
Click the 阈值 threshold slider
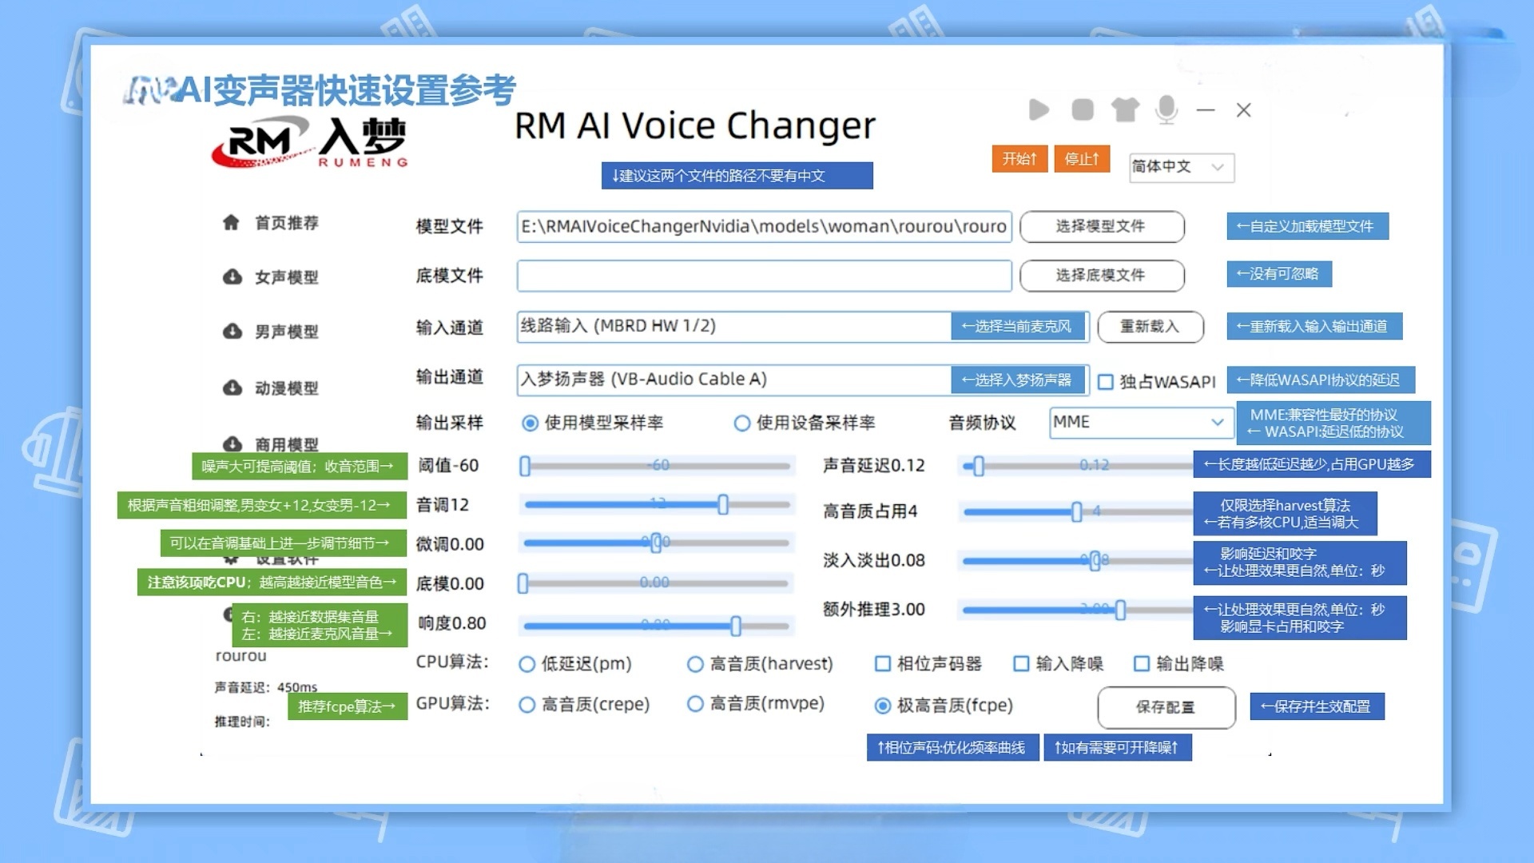pos(657,466)
